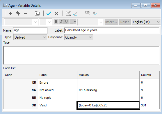
Task: Click the No reply label cell
Action: pos(58,98)
